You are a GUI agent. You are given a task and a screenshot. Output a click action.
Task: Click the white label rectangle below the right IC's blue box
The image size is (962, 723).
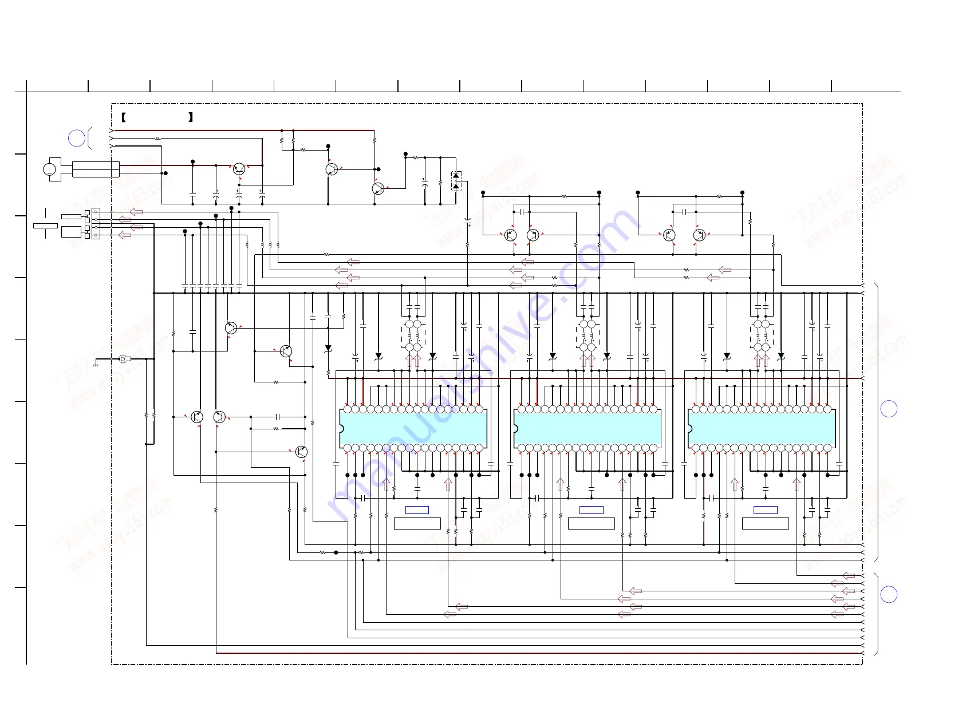coord(765,523)
